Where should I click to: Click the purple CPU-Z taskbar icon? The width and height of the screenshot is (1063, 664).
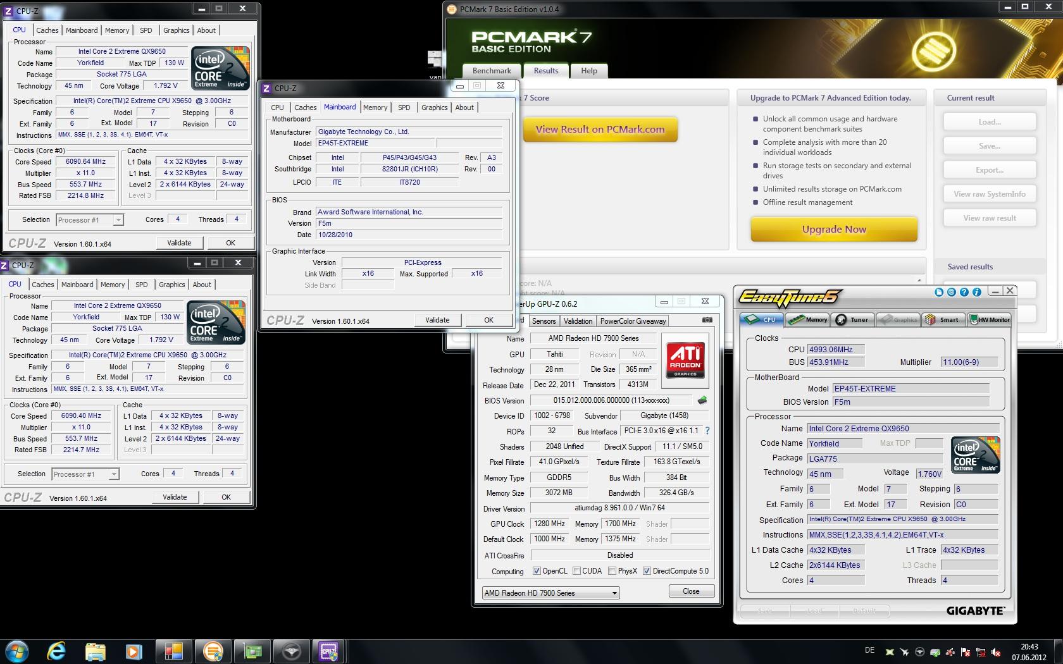328,651
